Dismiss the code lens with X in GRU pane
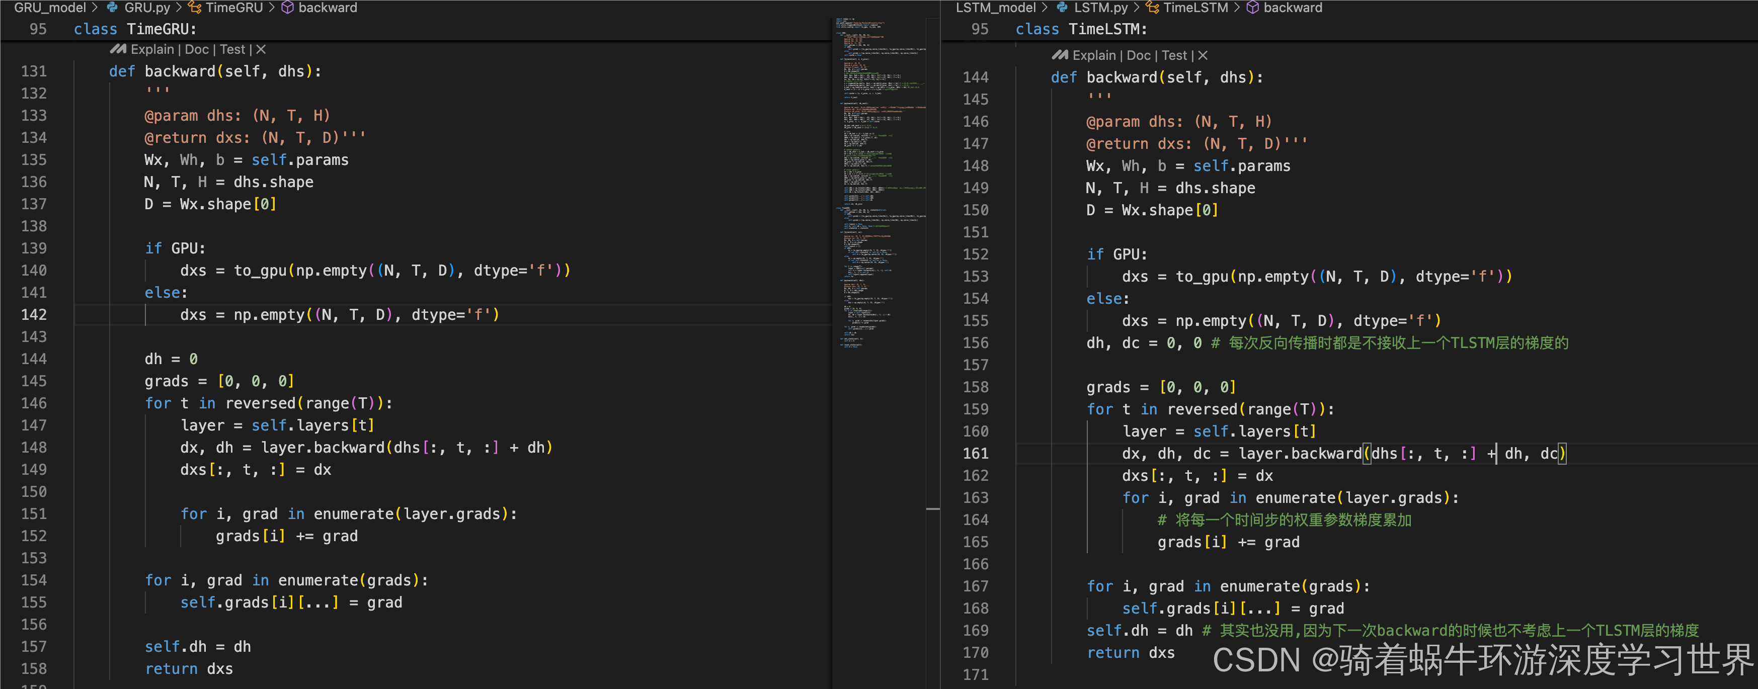 point(261,50)
